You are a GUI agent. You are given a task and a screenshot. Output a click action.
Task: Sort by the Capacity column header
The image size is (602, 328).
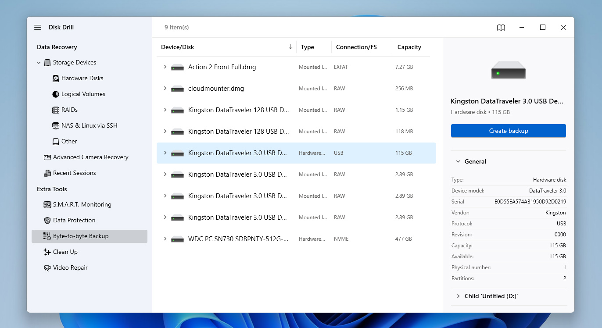(x=408, y=47)
